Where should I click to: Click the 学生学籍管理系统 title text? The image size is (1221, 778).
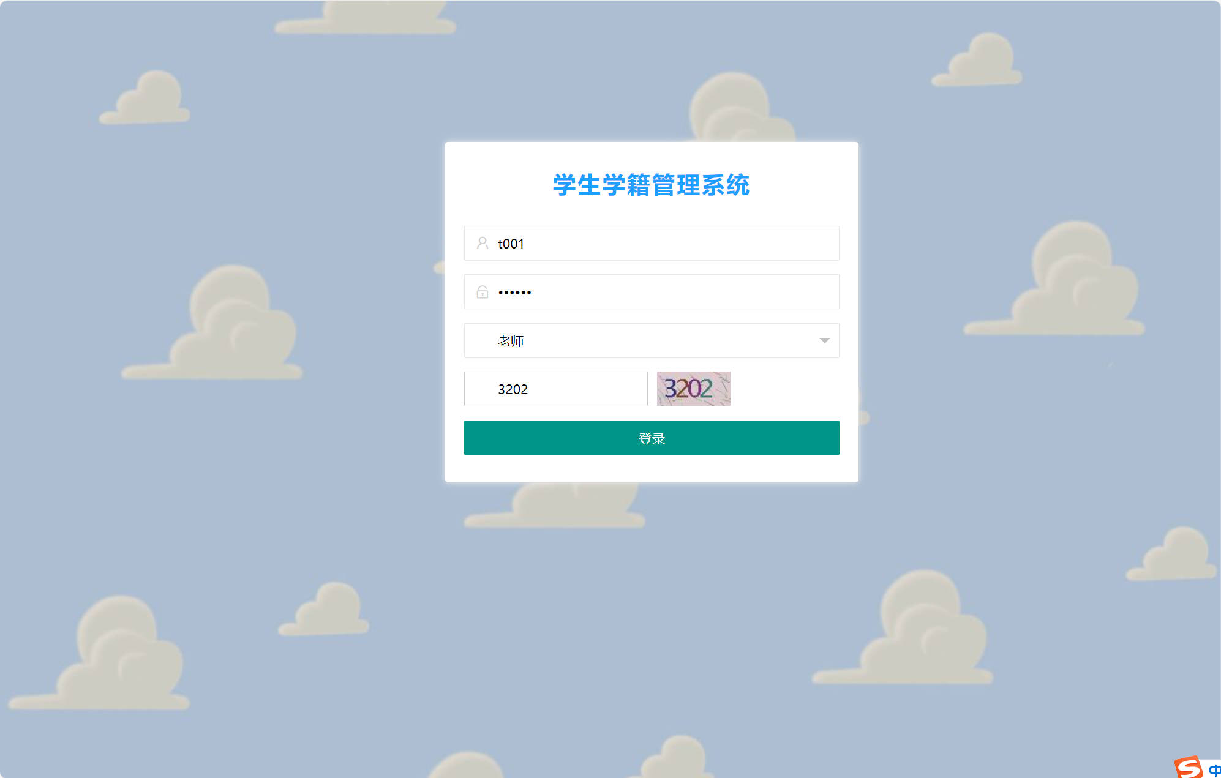[651, 187]
